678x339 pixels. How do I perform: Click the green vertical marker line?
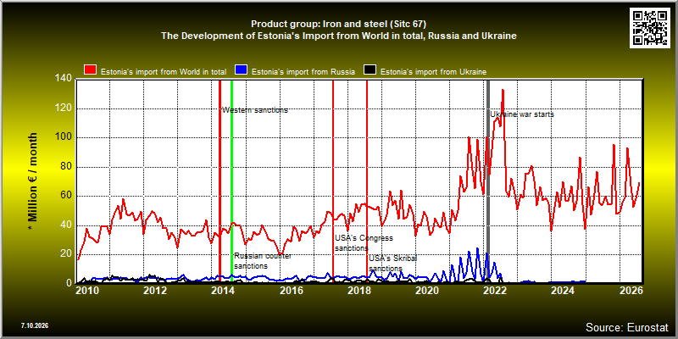(231, 181)
